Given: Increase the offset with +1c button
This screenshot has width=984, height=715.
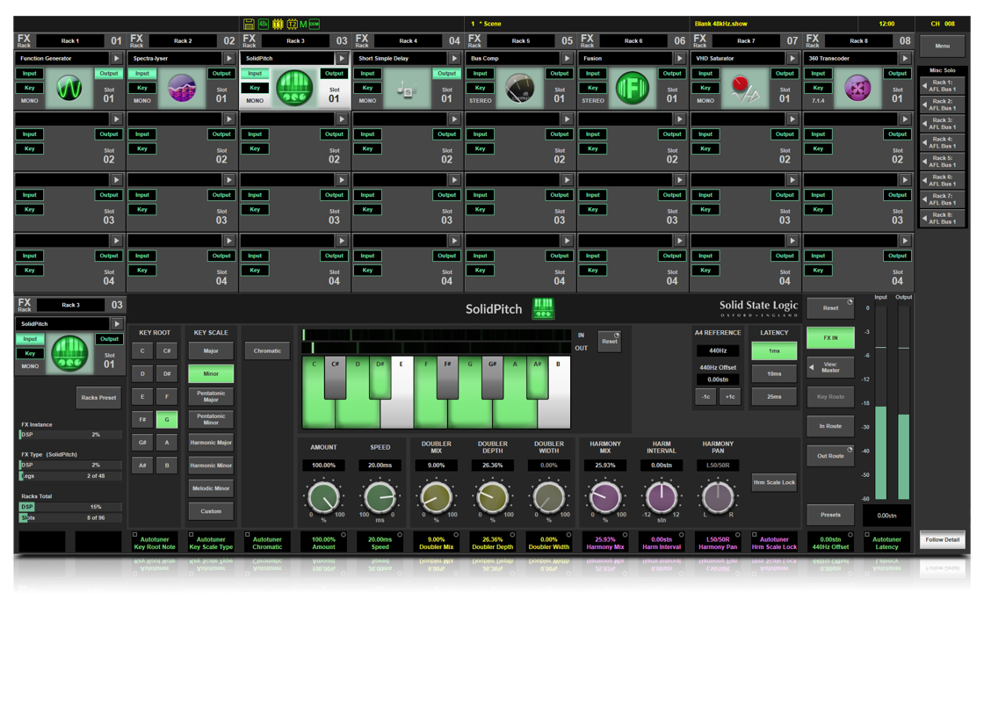Looking at the screenshot, I should 730,397.
